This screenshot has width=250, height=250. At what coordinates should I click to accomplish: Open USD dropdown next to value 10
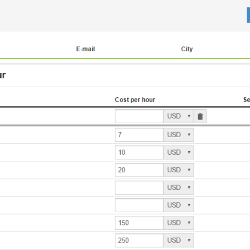tap(179, 153)
